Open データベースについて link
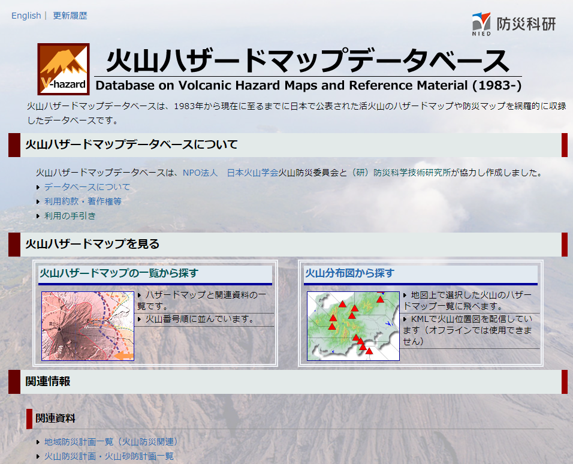 (x=87, y=187)
